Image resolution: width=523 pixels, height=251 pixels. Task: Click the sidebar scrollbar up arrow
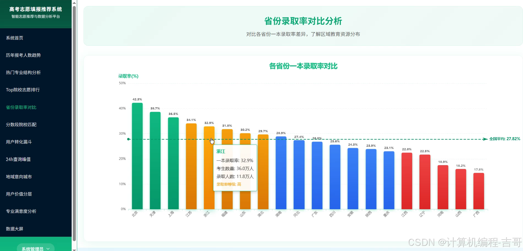[74, 3]
